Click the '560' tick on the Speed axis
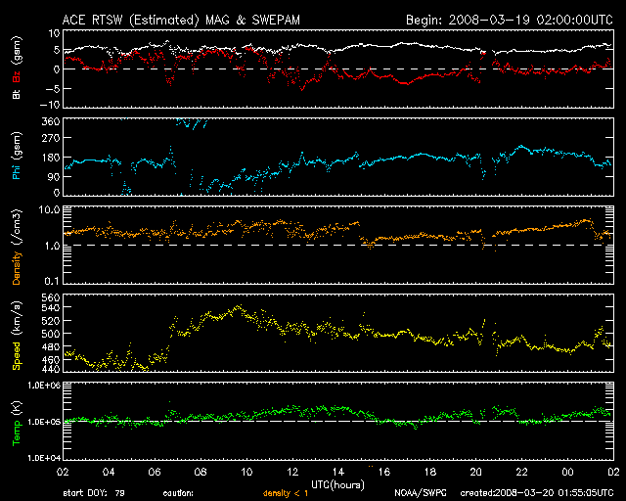This screenshot has width=626, height=501. tap(51, 297)
